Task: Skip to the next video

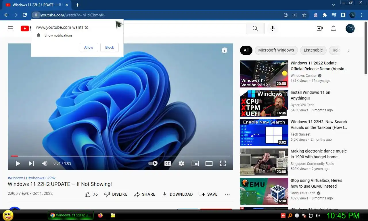Action: (31, 163)
